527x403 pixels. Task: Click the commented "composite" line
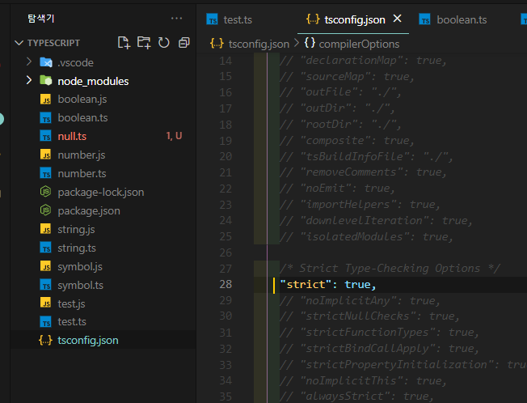(347, 141)
